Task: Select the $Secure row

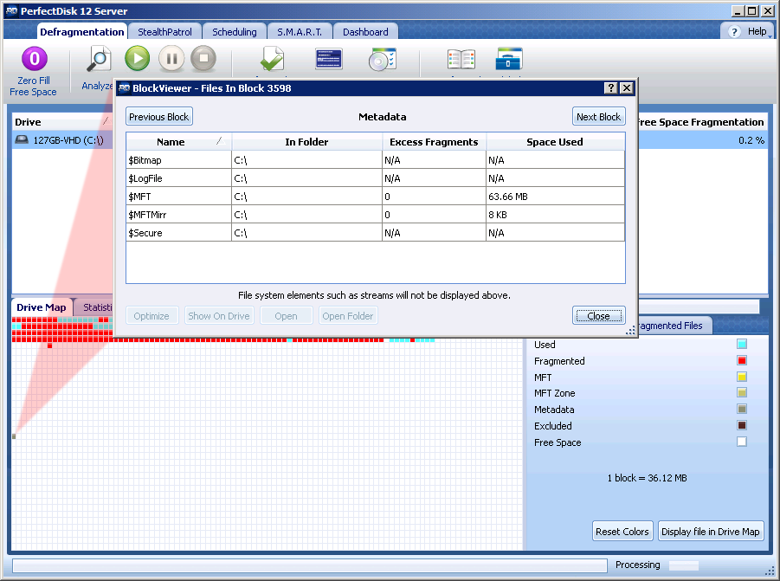Action: tap(376, 233)
